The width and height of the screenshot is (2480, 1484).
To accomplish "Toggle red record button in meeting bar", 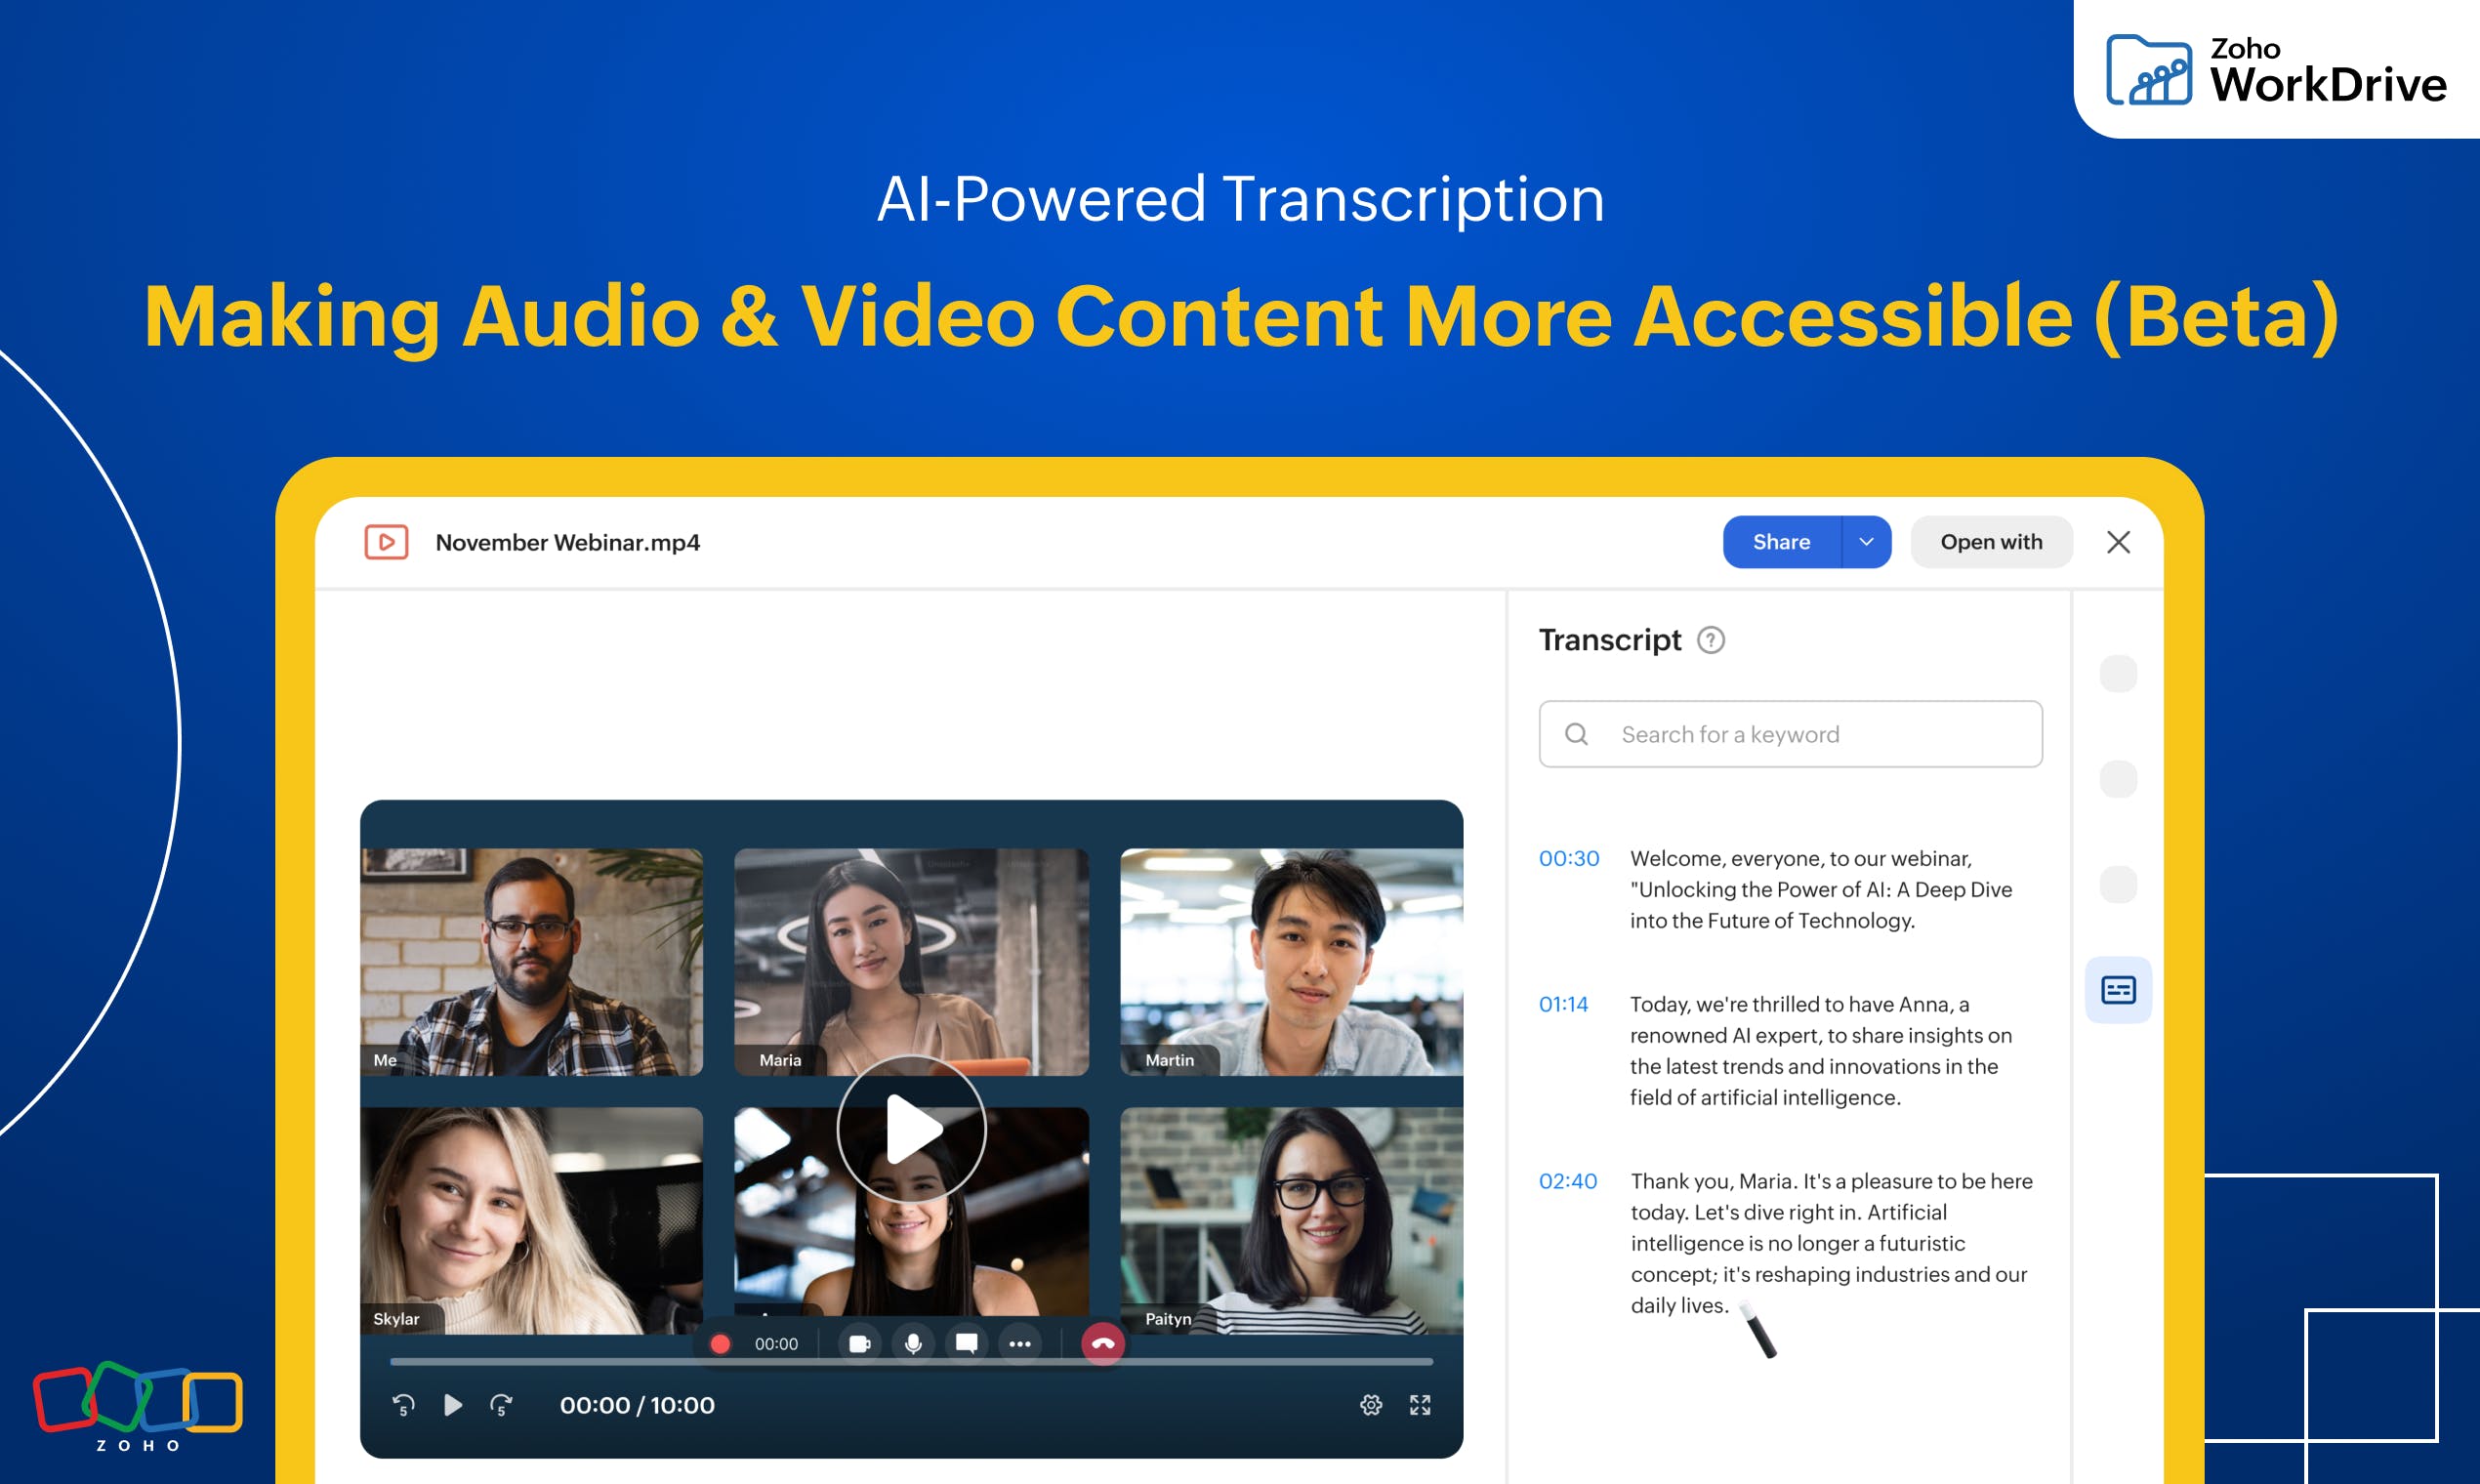I will pyautogui.click(x=720, y=1344).
